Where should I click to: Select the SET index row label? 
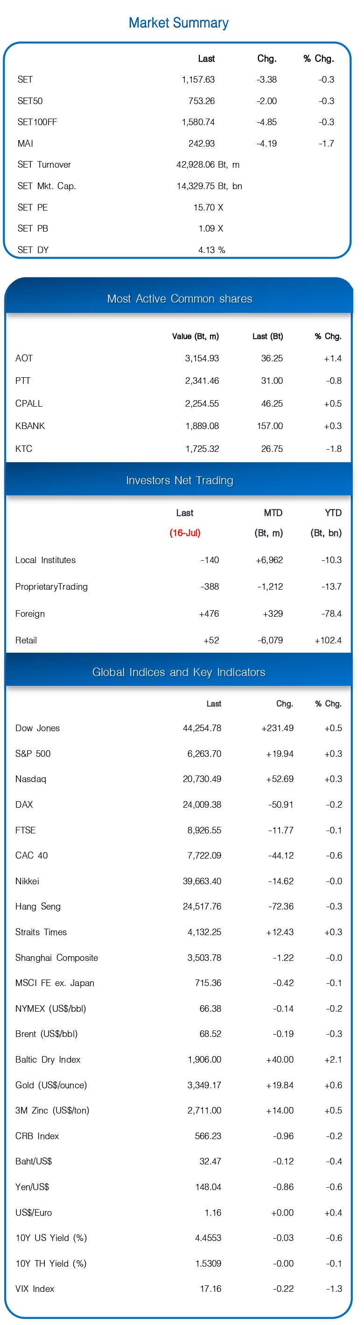25,80
